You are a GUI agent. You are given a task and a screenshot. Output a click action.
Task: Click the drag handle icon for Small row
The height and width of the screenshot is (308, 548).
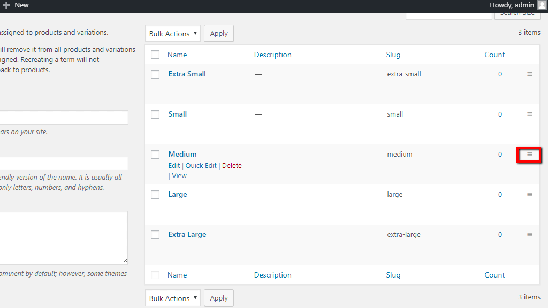pyautogui.click(x=530, y=114)
